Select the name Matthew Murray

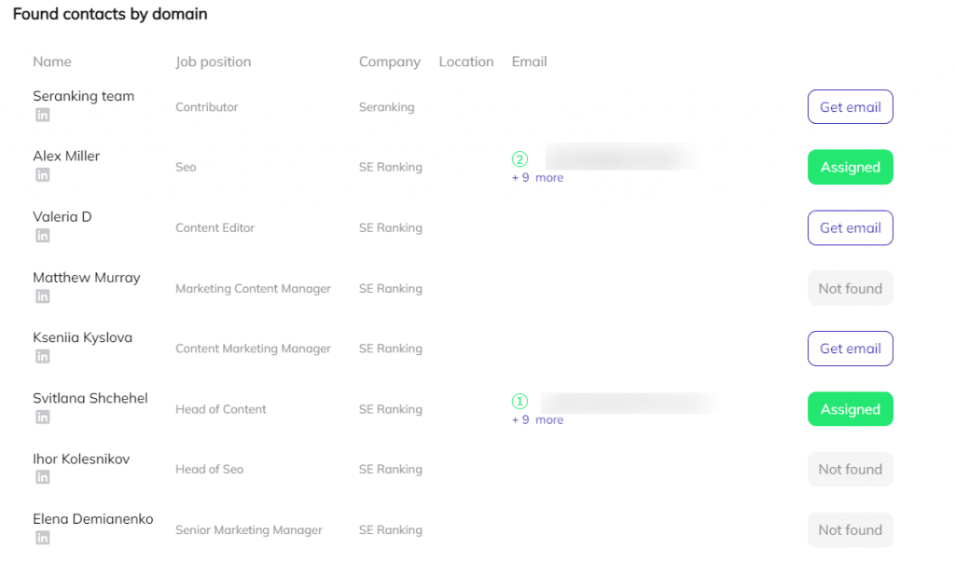(87, 278)
